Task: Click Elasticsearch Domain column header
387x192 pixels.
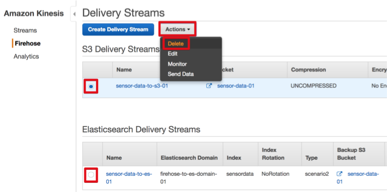Action: point(189,157)
